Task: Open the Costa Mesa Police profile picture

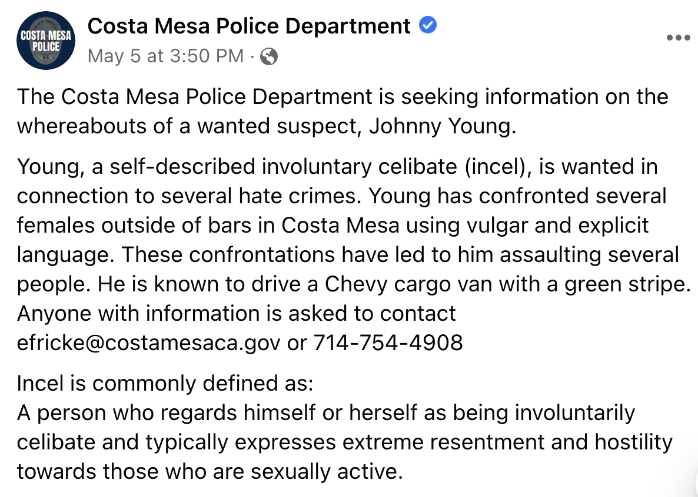Action: [46, 41]
